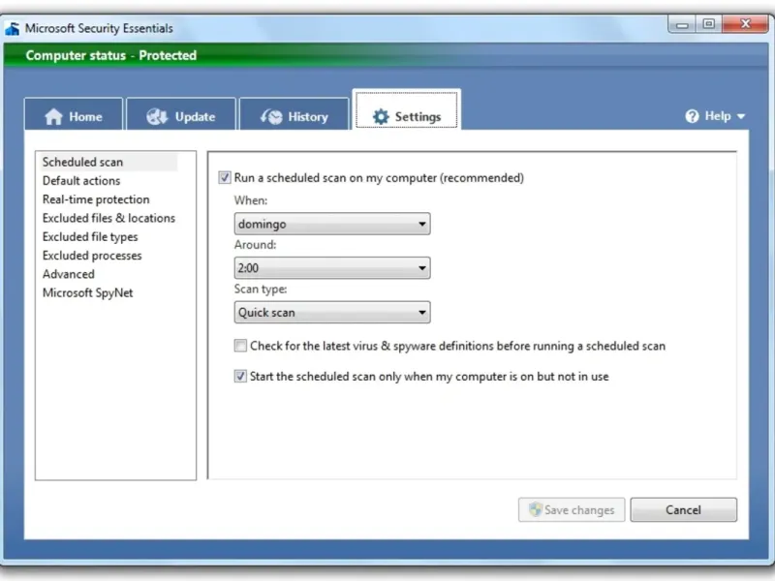The image size is (775, 581).
Task: Switch to the History tab
Action: click(x=294, y=114)
